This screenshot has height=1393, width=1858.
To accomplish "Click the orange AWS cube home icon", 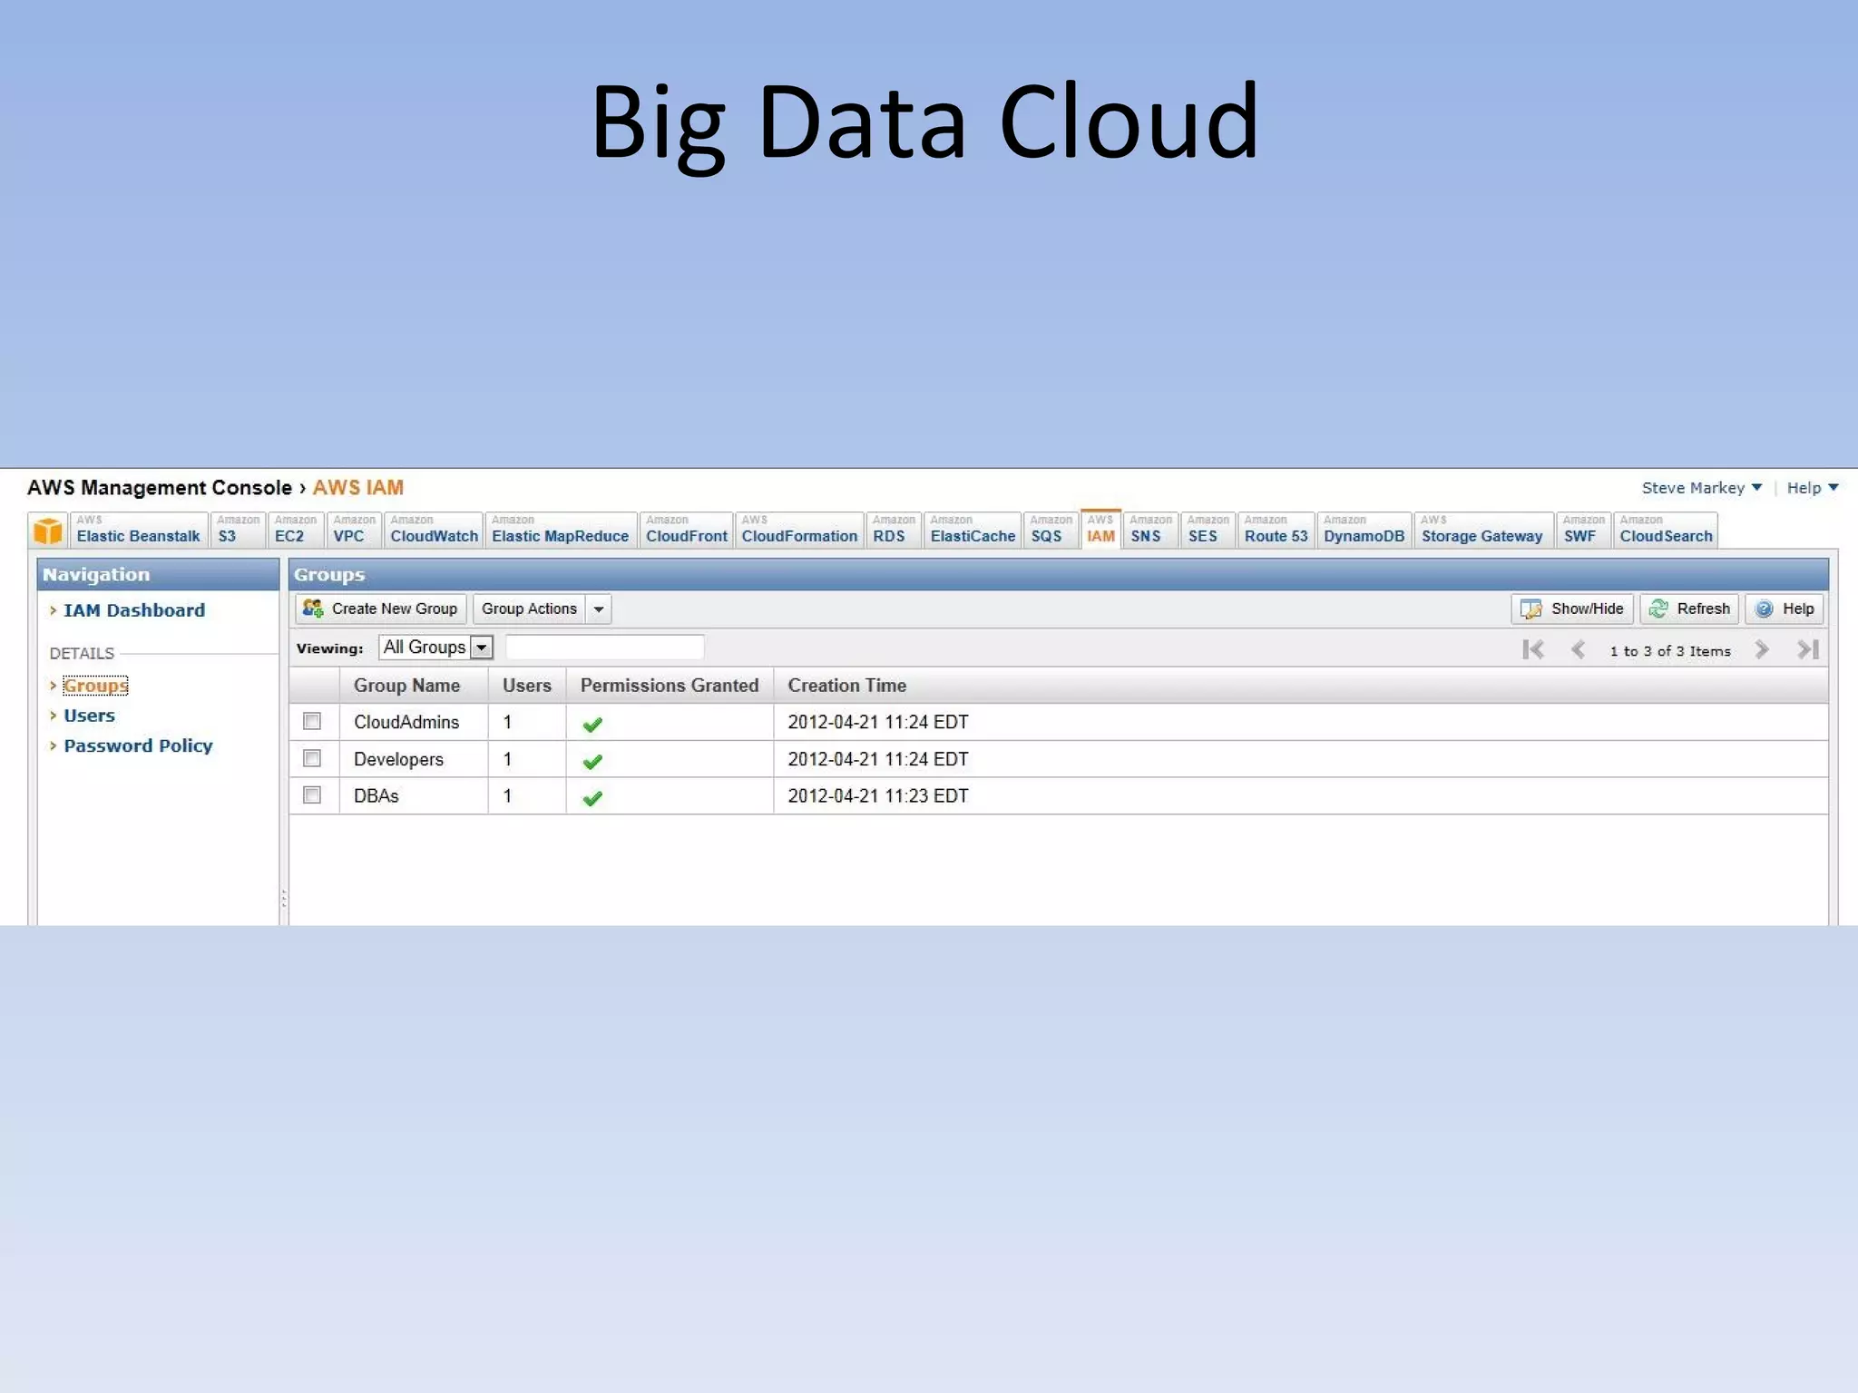I will [x=47, y=531].
